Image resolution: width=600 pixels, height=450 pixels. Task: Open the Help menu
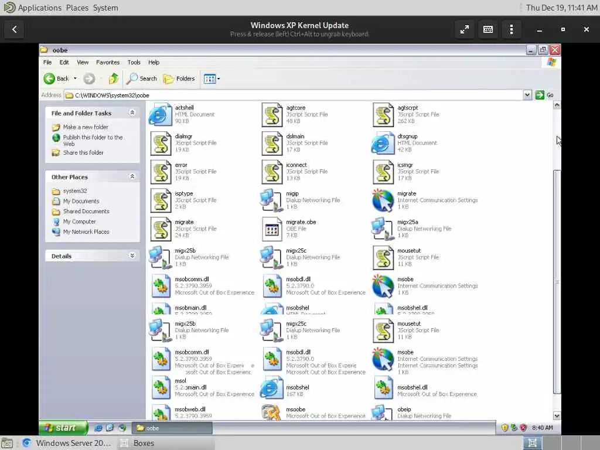click(x=154, y=62)
